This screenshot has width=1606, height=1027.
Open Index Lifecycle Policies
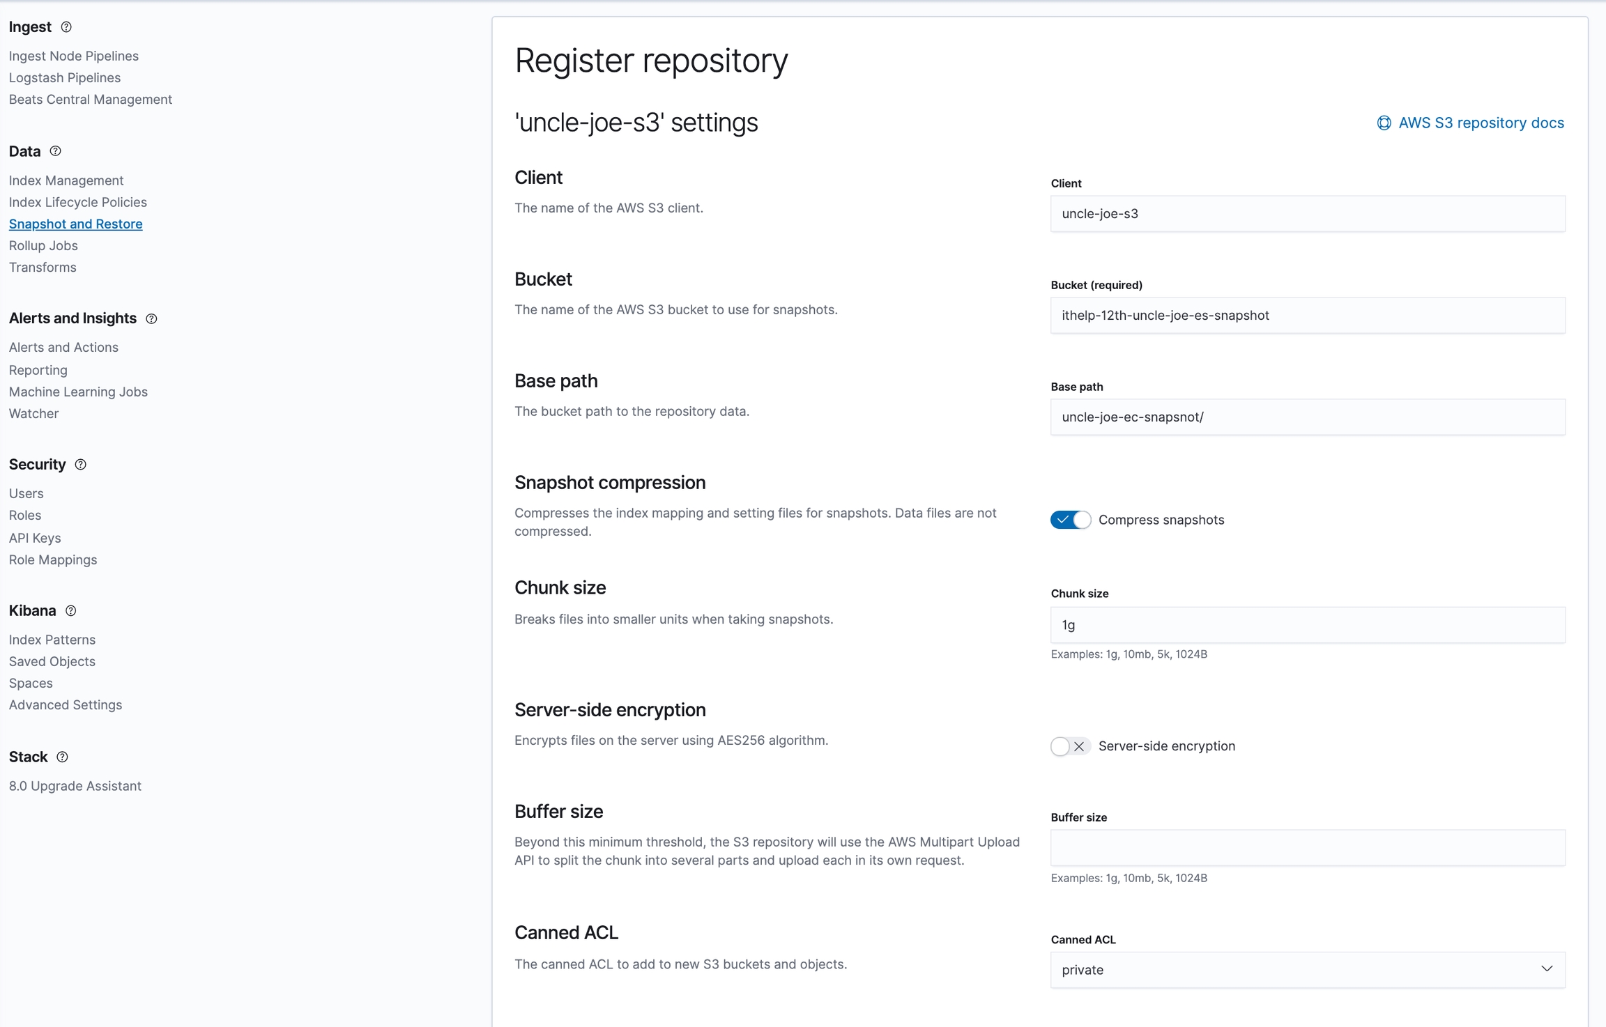[x=77, y=202]
